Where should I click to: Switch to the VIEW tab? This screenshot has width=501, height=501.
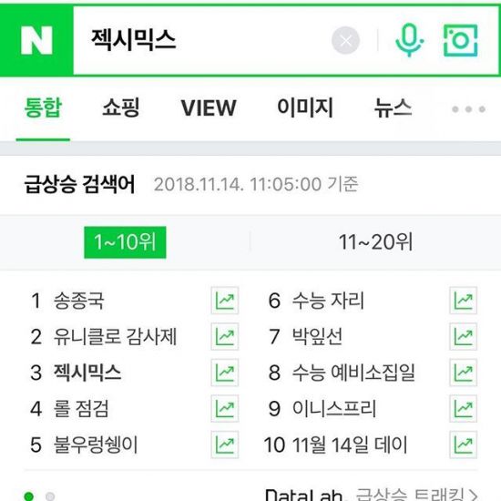[x=209, y=108]
